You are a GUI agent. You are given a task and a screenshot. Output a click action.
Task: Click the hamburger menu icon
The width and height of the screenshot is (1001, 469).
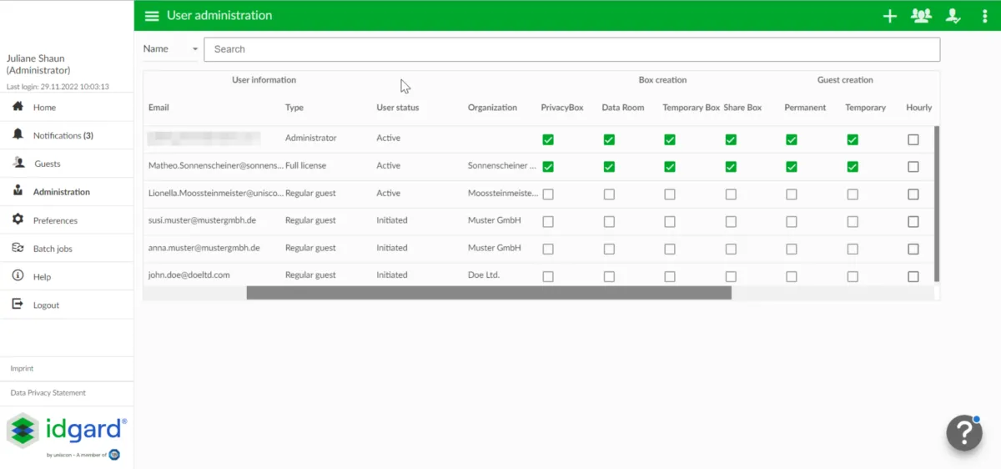pyautogui.click(x=151, y=16)
